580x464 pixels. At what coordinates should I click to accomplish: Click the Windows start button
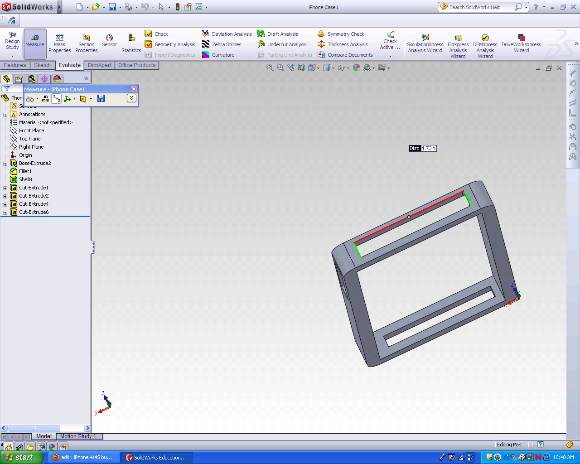22,457
